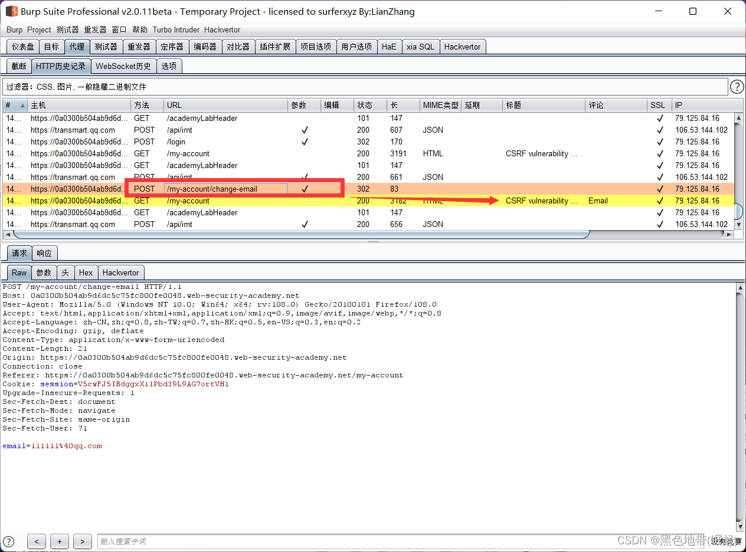The height and width of the screenshot is (552, 746).
Task: Click the Burp Suite logo icon in title bar
Action: (12, 11)
